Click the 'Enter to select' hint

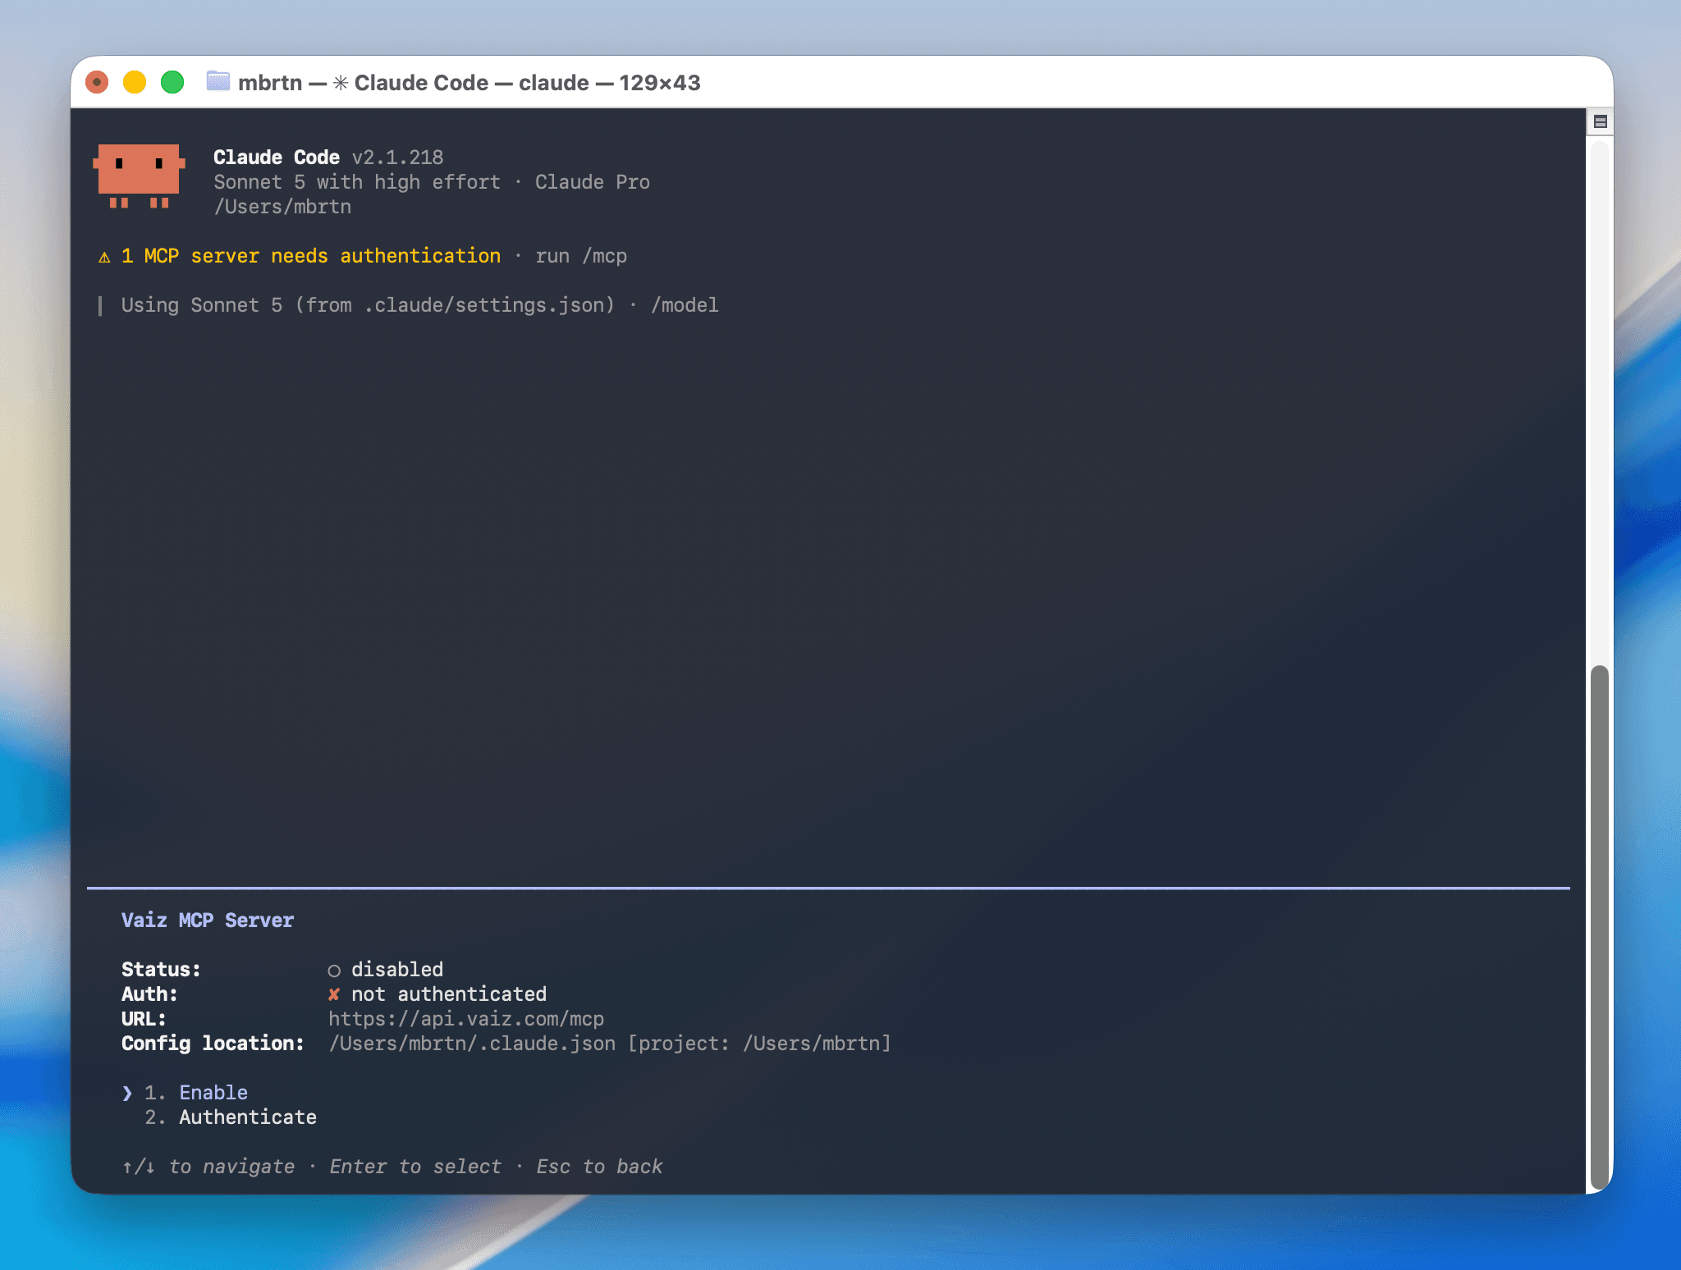pos(415,1167)
